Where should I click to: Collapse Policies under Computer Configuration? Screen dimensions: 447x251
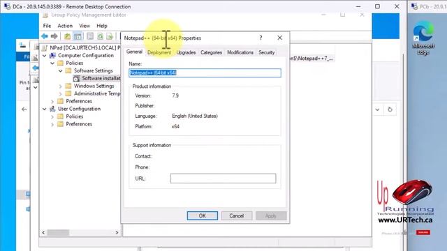[52, 63]
